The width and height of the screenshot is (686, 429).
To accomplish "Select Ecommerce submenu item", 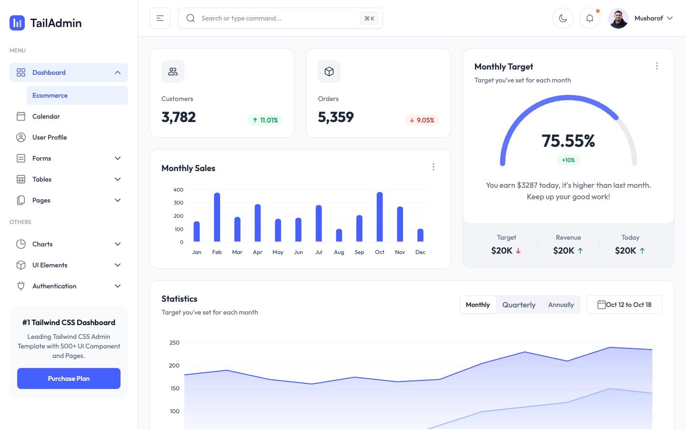I will pyautogui.click(x=77, y=95).
